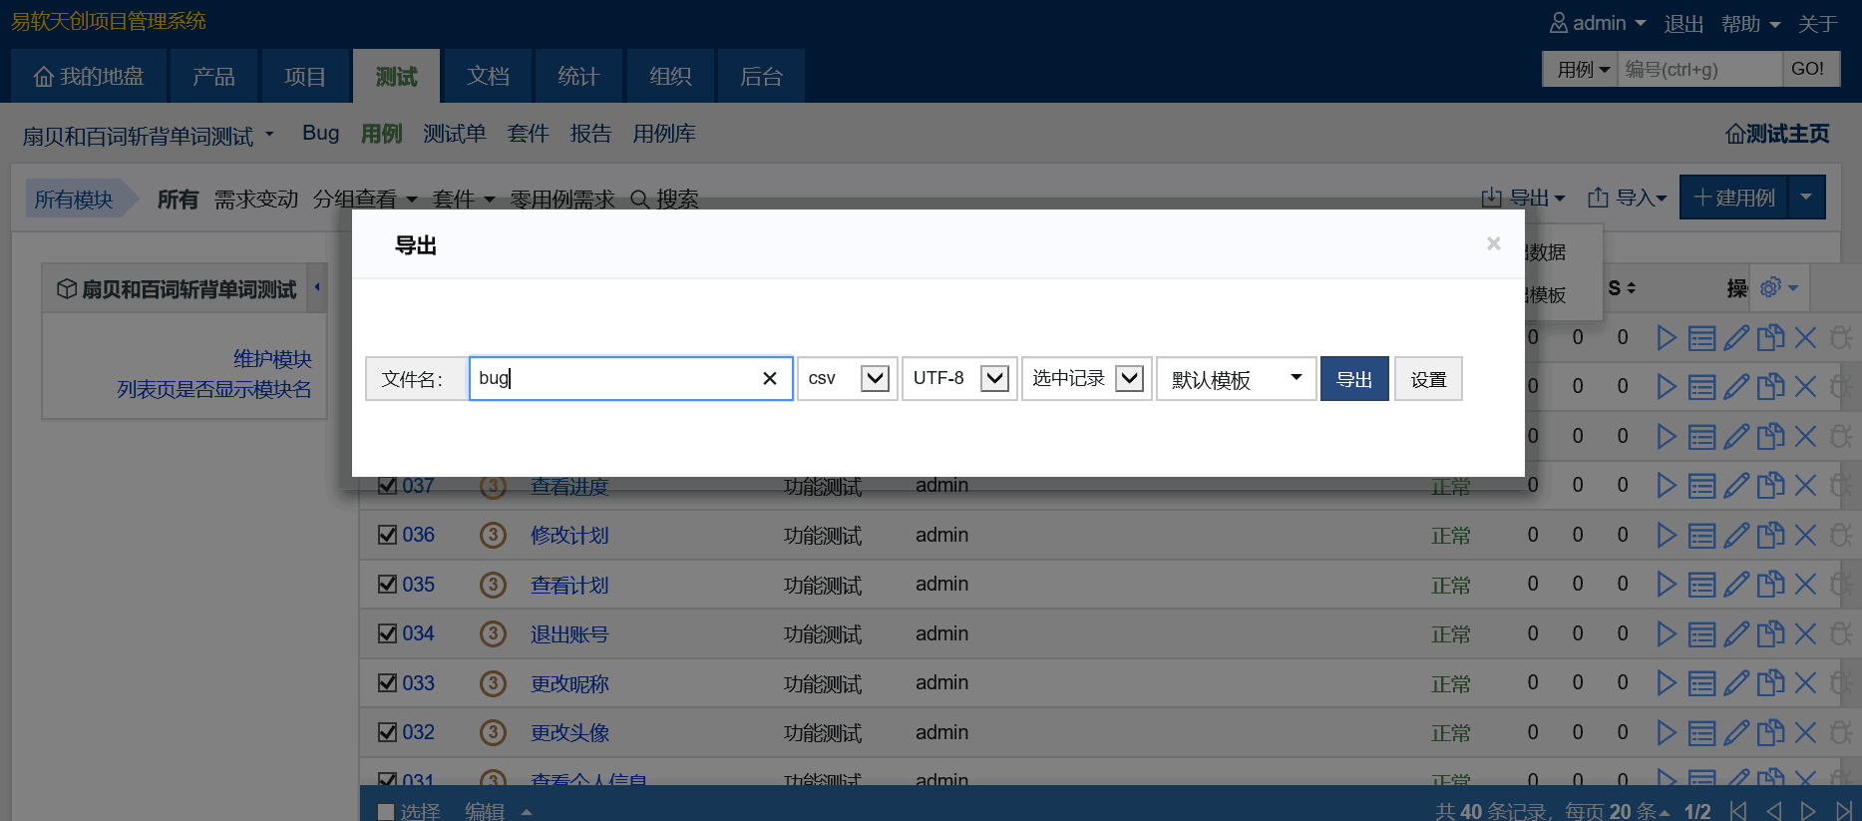Run test case 037 with the play icon
The width and height of the screenshot is (1862, 821).
[x=1667, y=486]
